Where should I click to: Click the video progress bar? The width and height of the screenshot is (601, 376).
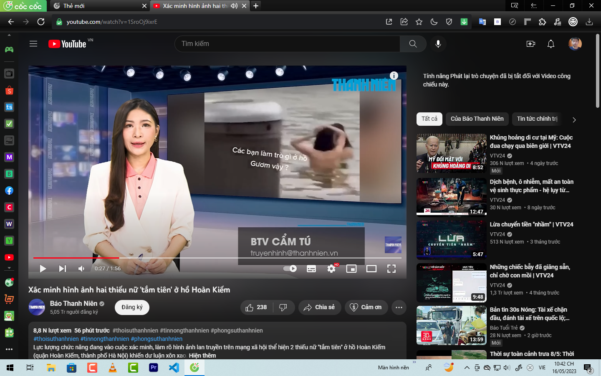(217, 258)
